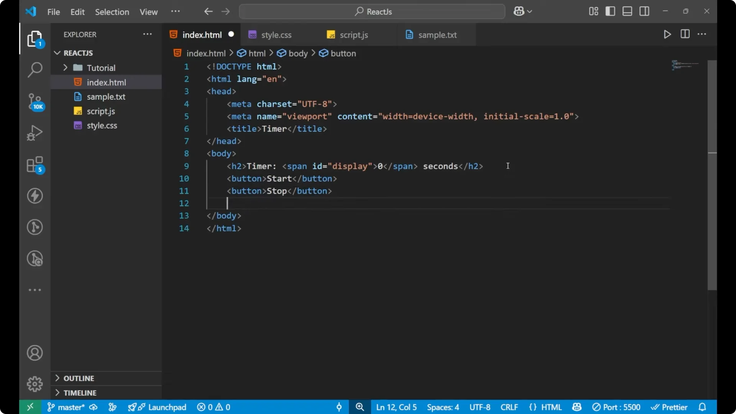Screen dimensions: 736x414
Task: Expand the Tutorial folder
Action: [66, 67]
